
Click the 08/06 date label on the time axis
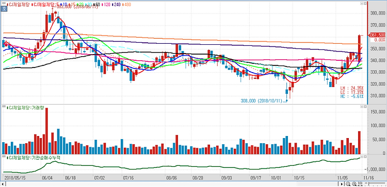172,177
